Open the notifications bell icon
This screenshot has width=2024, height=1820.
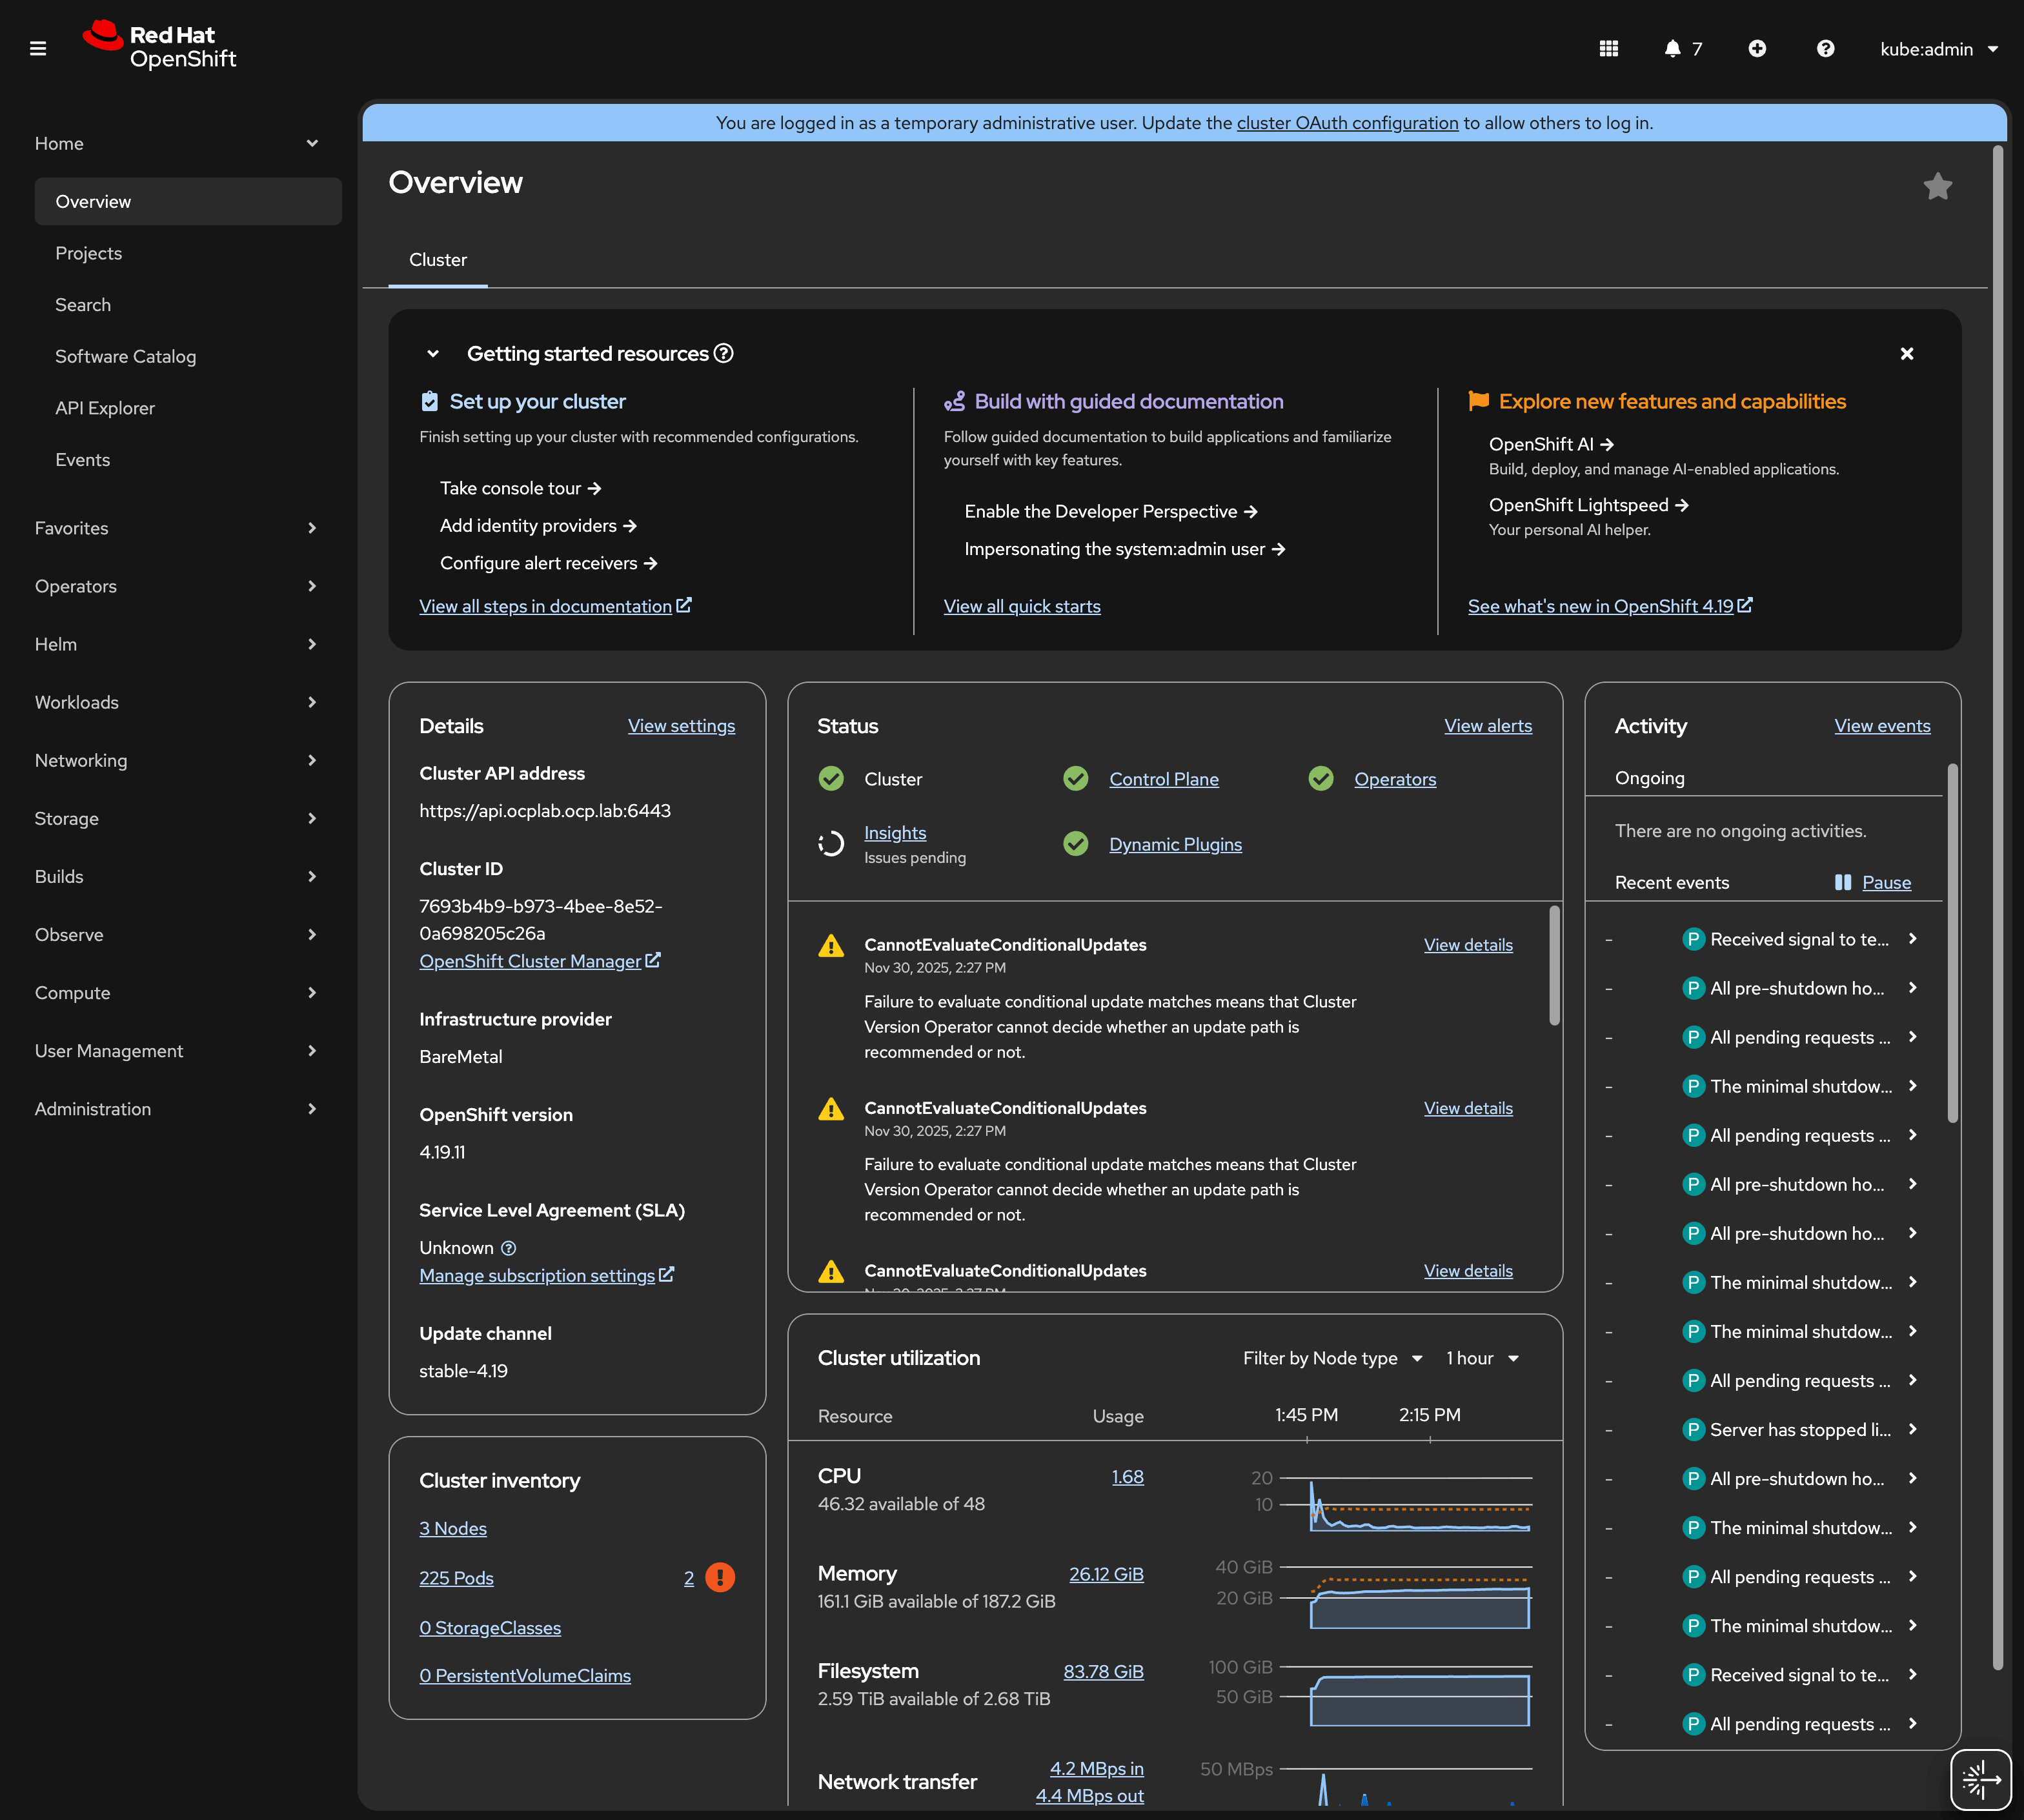1672,48
